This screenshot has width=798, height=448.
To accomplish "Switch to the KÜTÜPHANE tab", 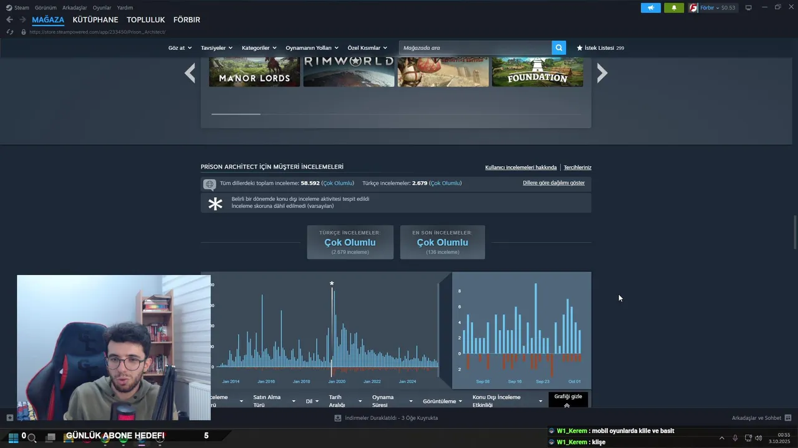I will (95, 20).
